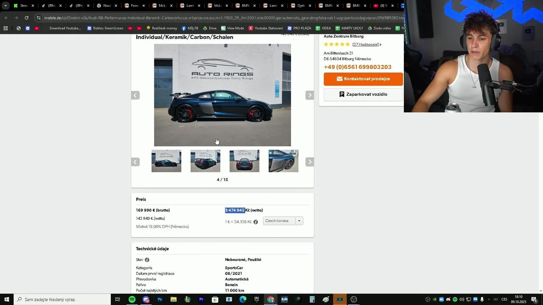Open Premiere Pro from the taskbar
Image resolution: width=543 pixels, height=305 pixels.
click(x=201, y=299)
